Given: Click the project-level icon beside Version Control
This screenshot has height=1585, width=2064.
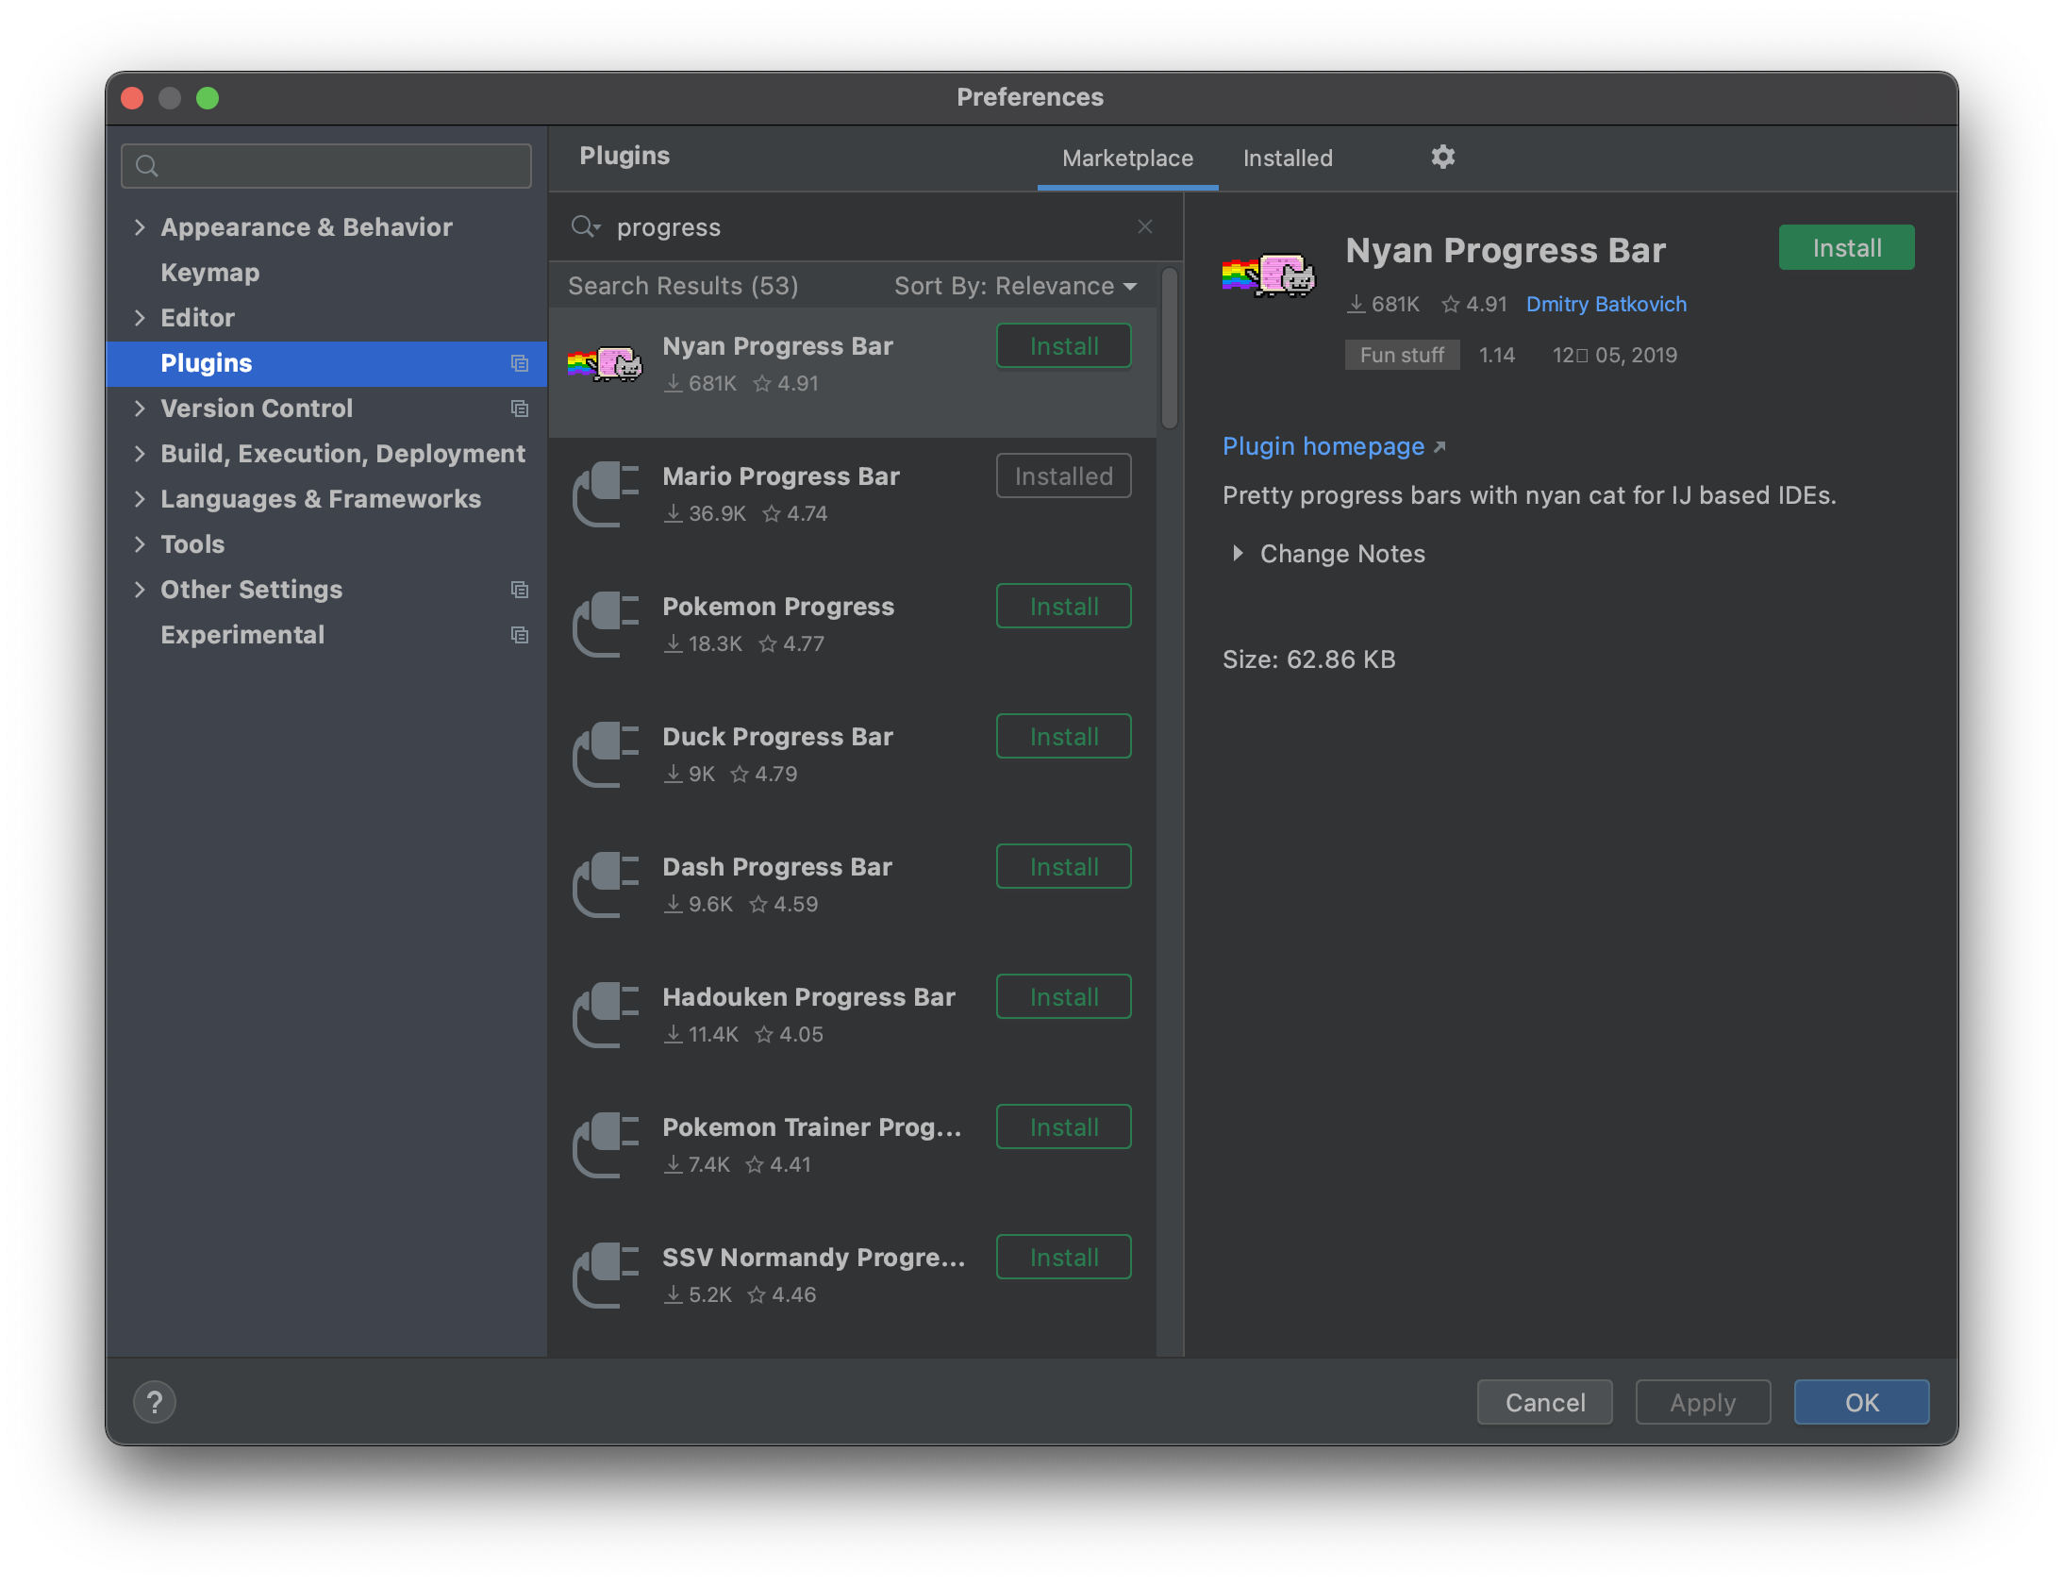Looking at the screenshot, I should 519,409.
